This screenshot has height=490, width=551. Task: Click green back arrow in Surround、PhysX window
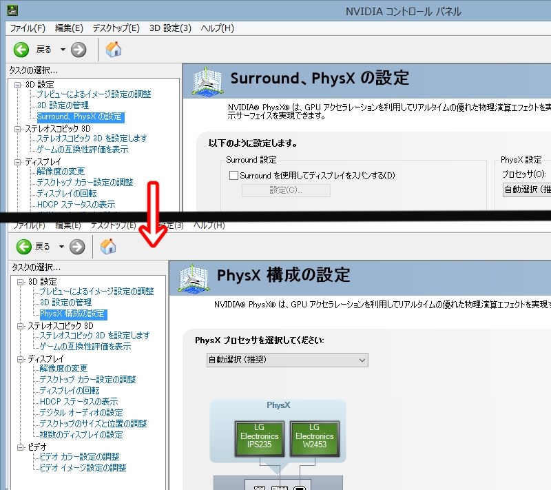point(21,50)
